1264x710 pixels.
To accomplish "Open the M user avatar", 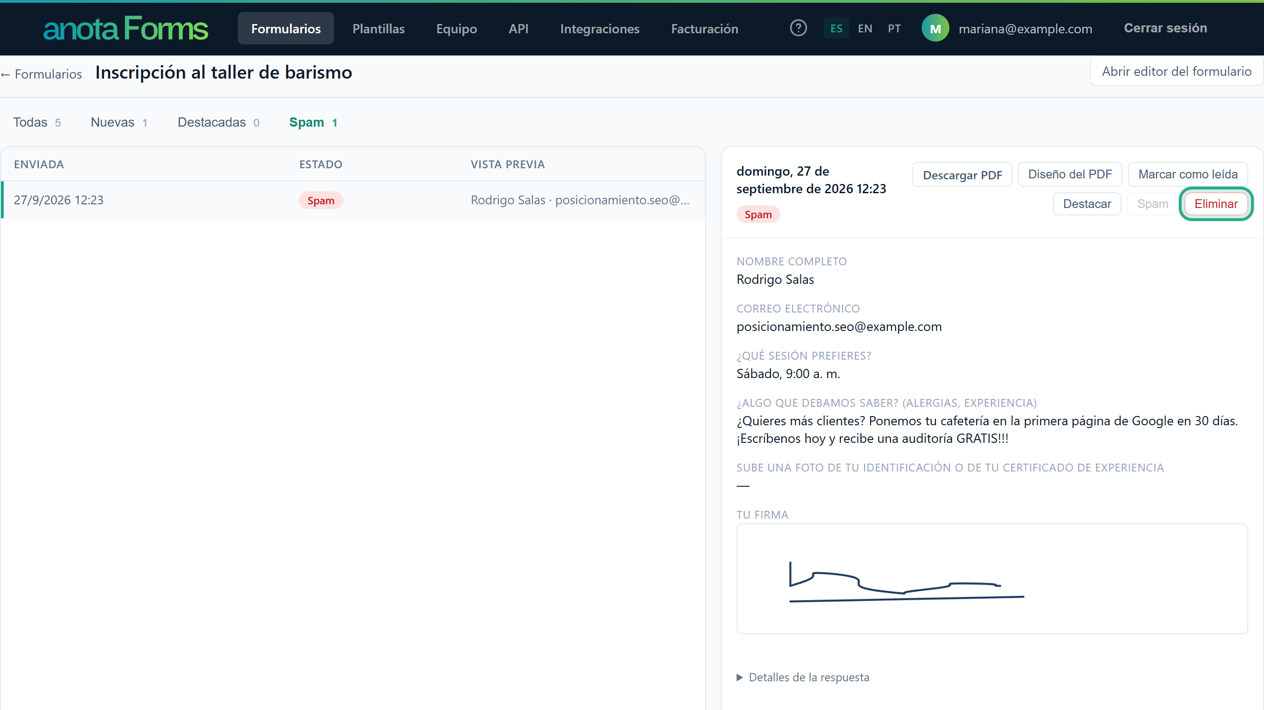I will [935, 29].
